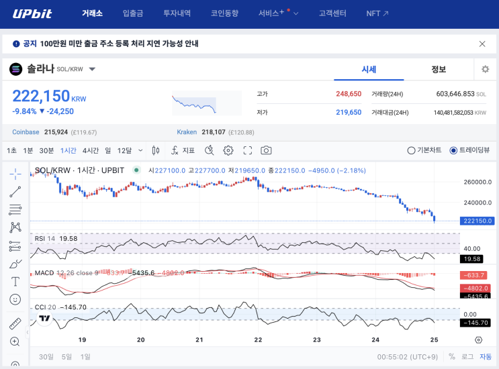Toggle fullscreen chart mode
This screenshot has width=499, height=369.
pyautogui.click(x=248, y=150)
